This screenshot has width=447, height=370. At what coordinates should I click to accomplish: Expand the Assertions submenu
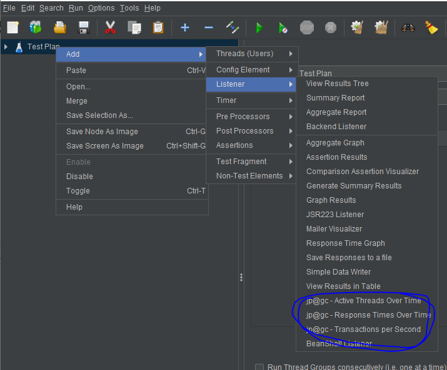tap(252, 145)
